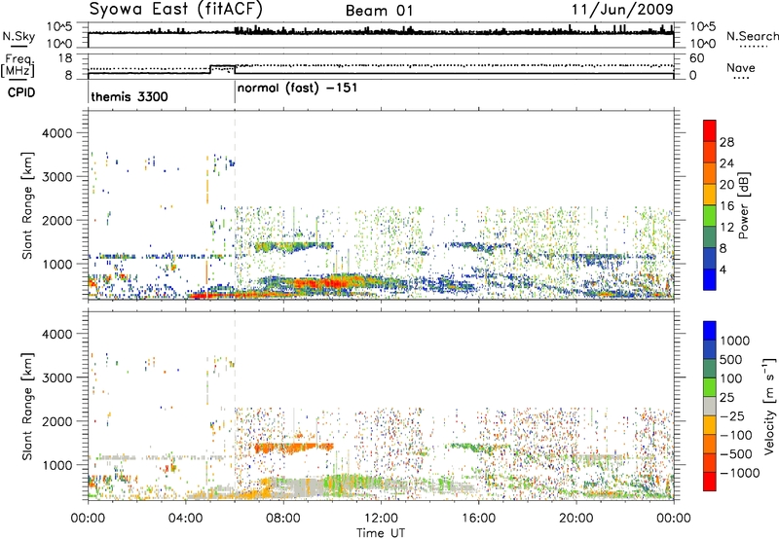779x539 pixels.
Task: Click the 'Beam 01' label
Action: click(379, 11)
